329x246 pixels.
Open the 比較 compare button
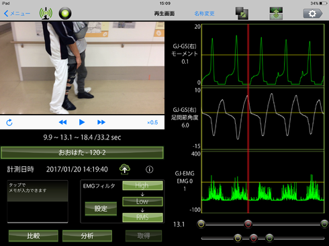point(34,236)
